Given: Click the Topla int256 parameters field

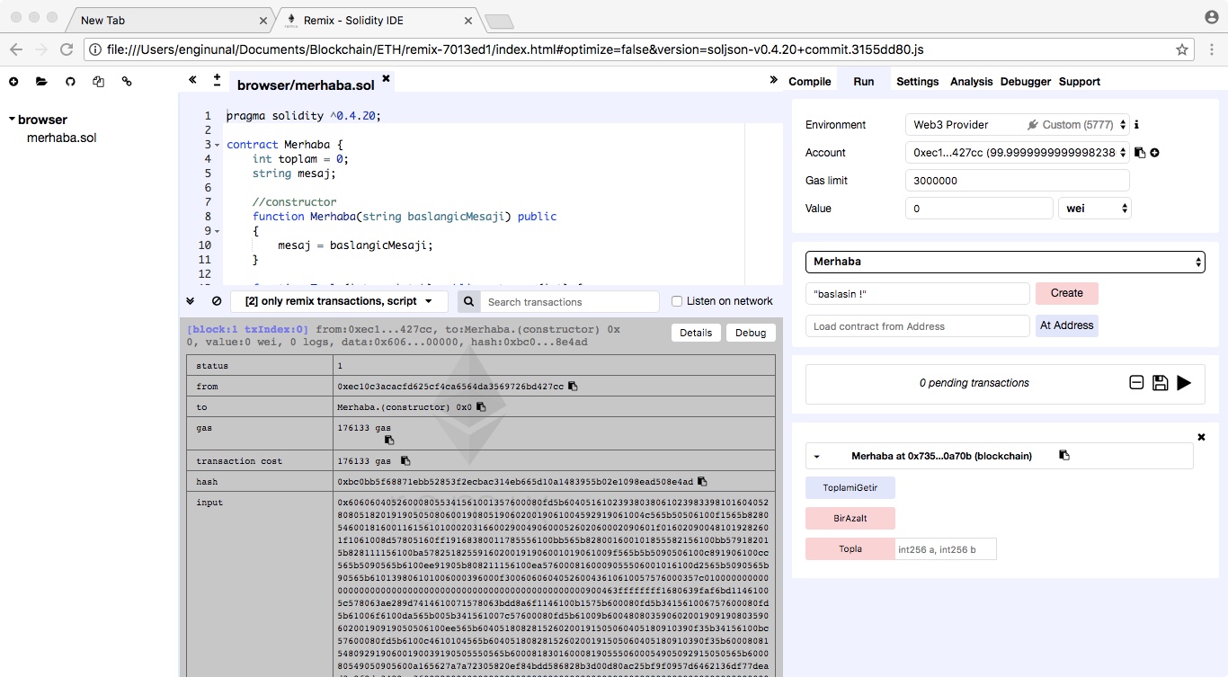Looking at the screenshot, I should coord(946,549).
